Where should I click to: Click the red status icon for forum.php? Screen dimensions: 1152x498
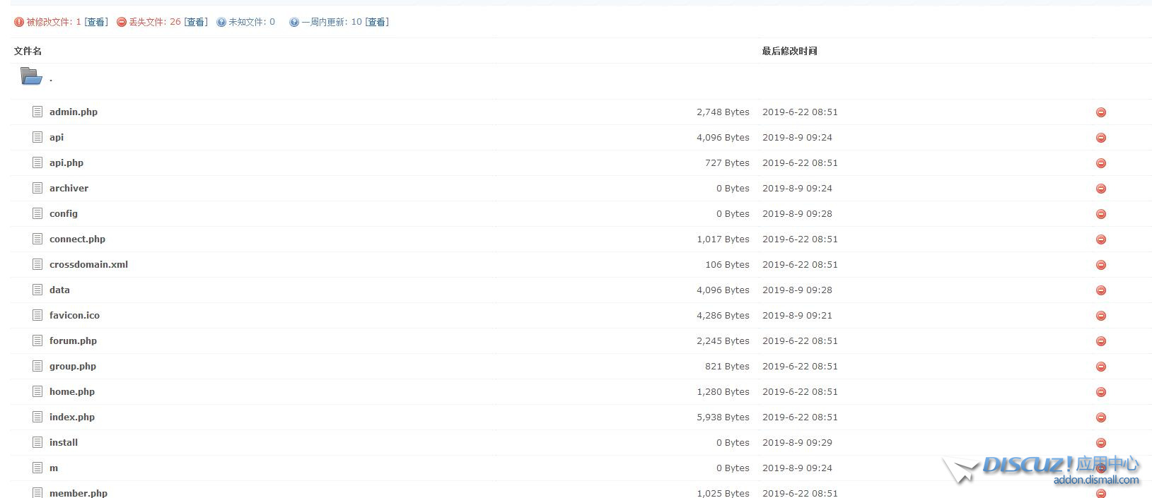(1101, 341)
